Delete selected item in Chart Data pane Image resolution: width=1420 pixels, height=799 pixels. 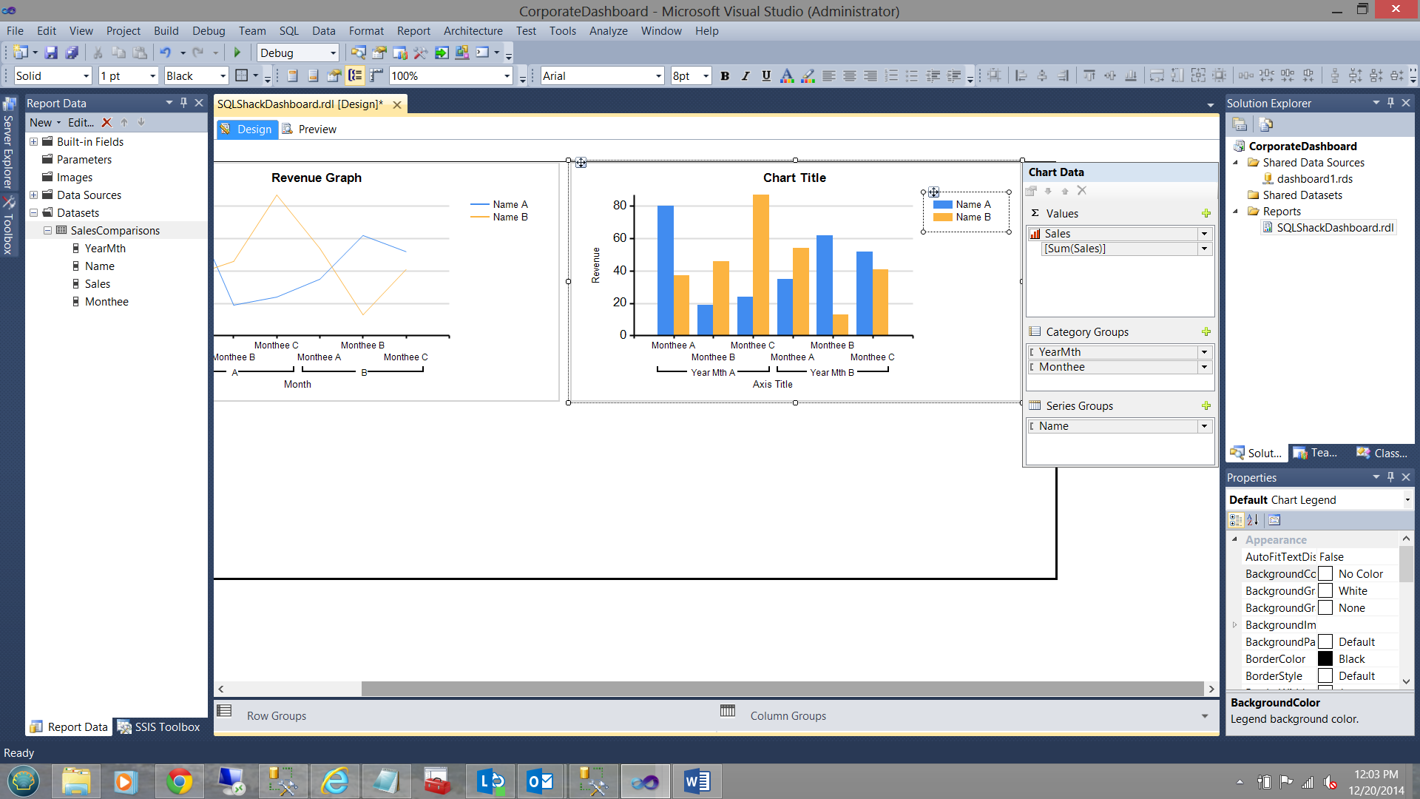1082,191
